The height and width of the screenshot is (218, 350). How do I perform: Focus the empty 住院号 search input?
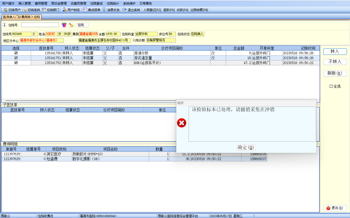click(40, 25)
